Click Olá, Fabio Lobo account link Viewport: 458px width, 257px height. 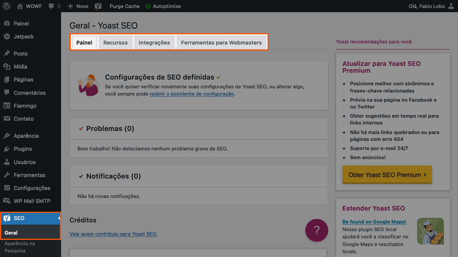(426, 6)
